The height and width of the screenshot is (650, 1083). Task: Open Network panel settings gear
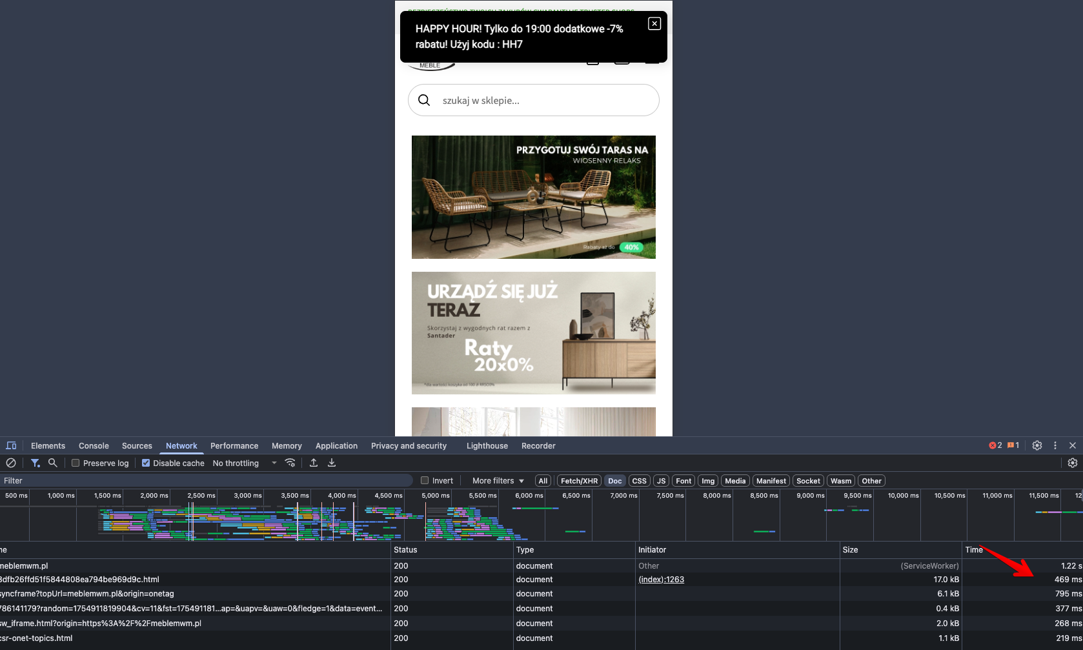coord(1073,463)
